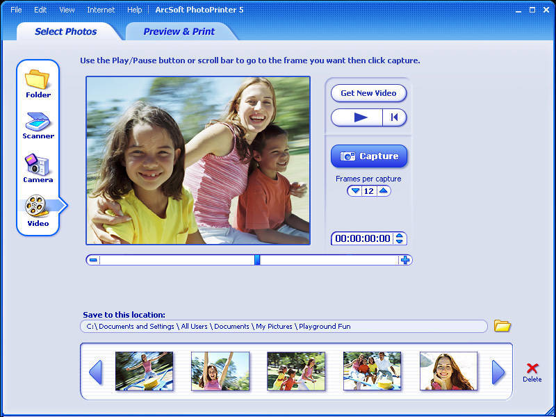556x417 pixels.
Task: Click the video preview frame
Action: click(x=198, y=161)
